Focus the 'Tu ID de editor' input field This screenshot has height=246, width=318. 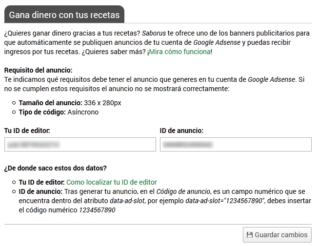pyautogui.click(x=80, y=145)
